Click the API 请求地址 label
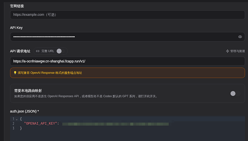 pos(20,51)
